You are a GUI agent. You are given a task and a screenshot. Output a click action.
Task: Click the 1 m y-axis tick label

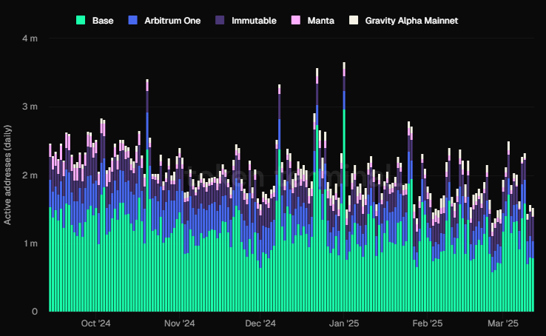(x=32, y=243)
